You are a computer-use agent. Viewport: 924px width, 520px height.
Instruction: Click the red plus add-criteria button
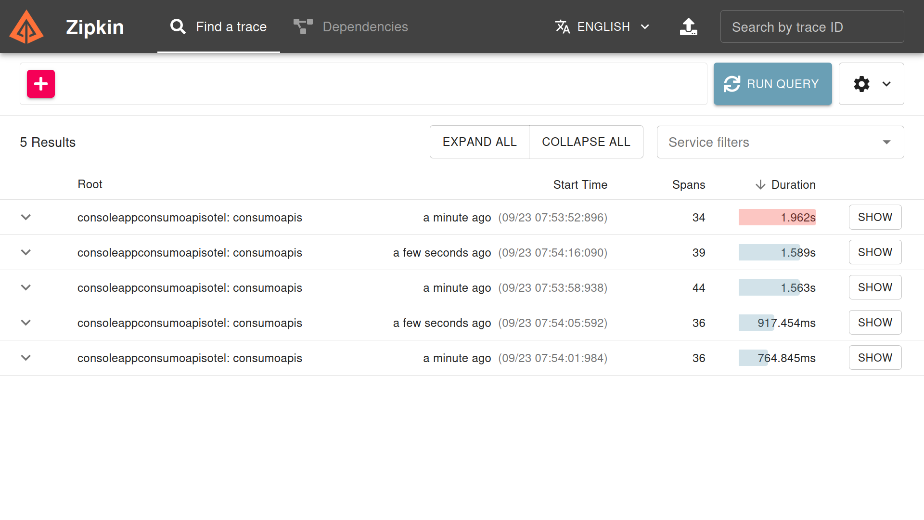click(x=41, y=84)
